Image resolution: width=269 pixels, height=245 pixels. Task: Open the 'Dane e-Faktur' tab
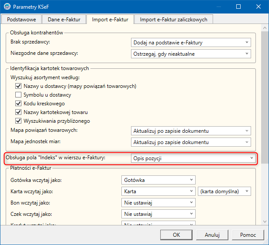pyautogui.click(x=64, y=19)
